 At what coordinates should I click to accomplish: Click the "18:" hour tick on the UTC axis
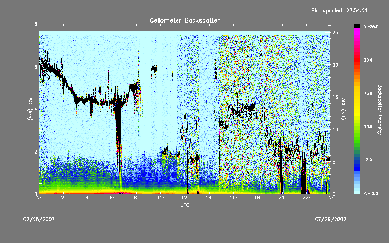[x=258, y=198]
